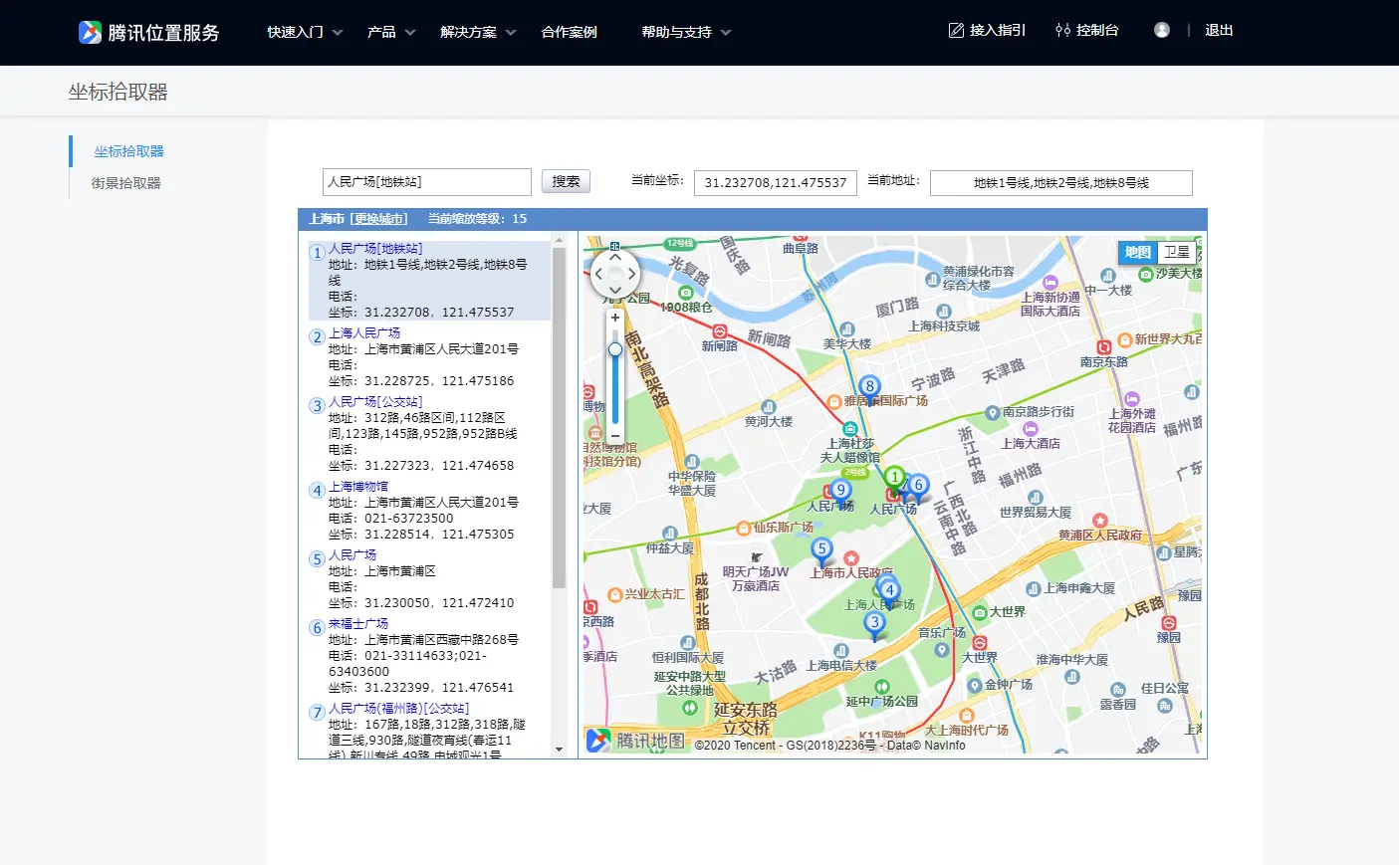This screenshot has width=1399, height=865.
Task: Select blue marker 9 on the map
Action: [840, 493]
